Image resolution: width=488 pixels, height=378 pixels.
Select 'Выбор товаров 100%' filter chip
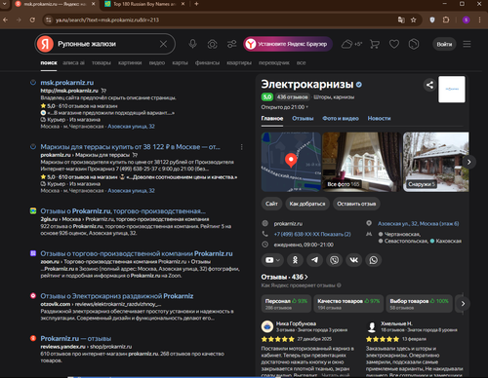(x=419, y=304)
